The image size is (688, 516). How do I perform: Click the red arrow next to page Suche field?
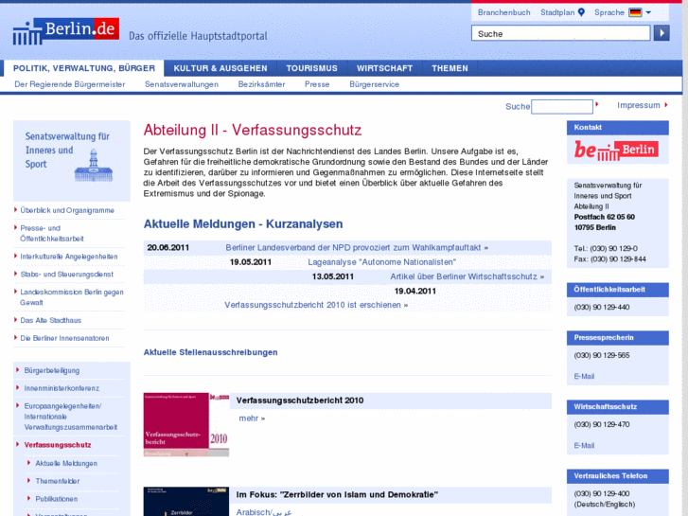click(597, 104)
